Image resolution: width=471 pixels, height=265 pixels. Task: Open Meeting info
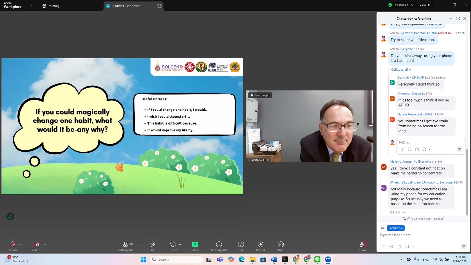coord(219,245)
